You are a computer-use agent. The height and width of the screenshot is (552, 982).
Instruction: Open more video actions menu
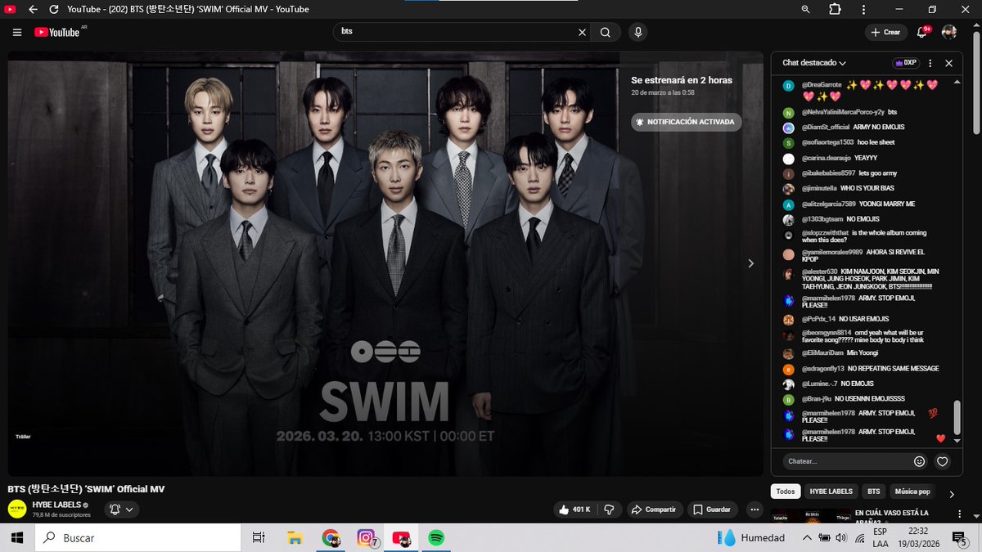(x=755, y=509)
